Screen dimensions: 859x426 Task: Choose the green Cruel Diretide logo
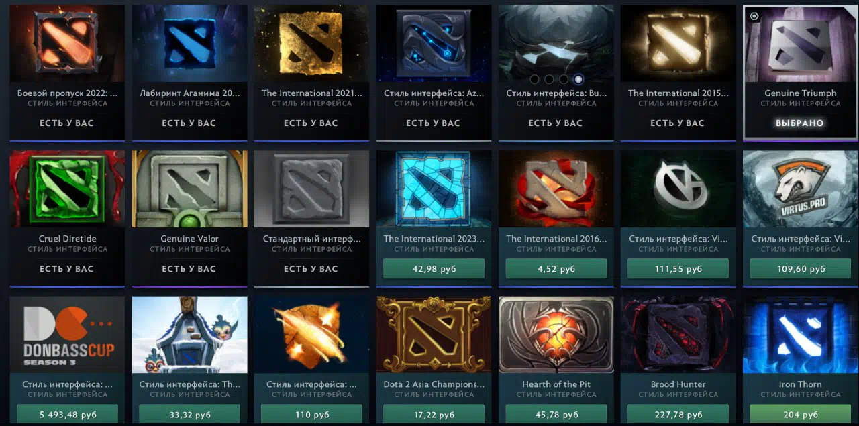[x=67, y=189]
